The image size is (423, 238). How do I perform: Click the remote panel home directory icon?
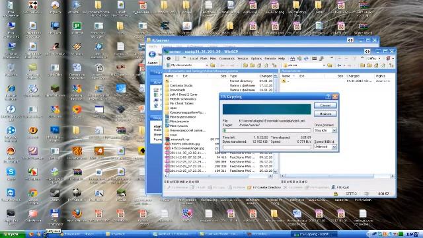click(376, 65)
